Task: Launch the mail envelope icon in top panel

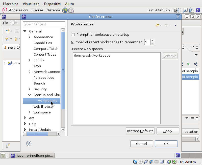Action: click(x=71, y=10)
